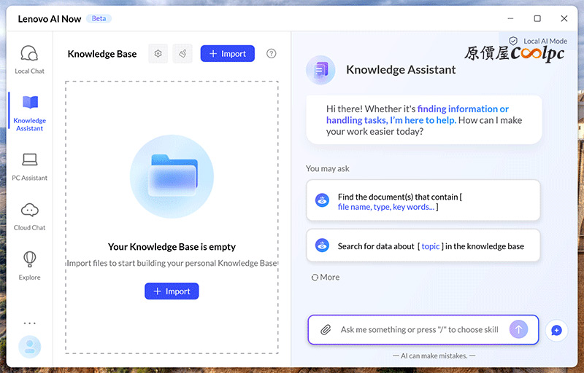Click the three-dots more options in sidebar

pyautogui.click(x=29, y=323)
